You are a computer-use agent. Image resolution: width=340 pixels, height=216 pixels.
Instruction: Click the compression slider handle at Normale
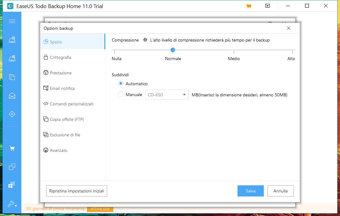click(172, 50)
